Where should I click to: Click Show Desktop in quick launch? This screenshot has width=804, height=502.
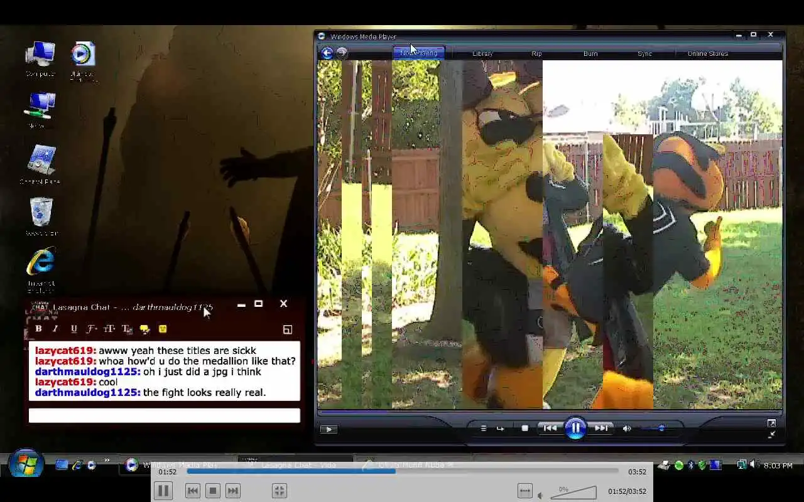62,465
